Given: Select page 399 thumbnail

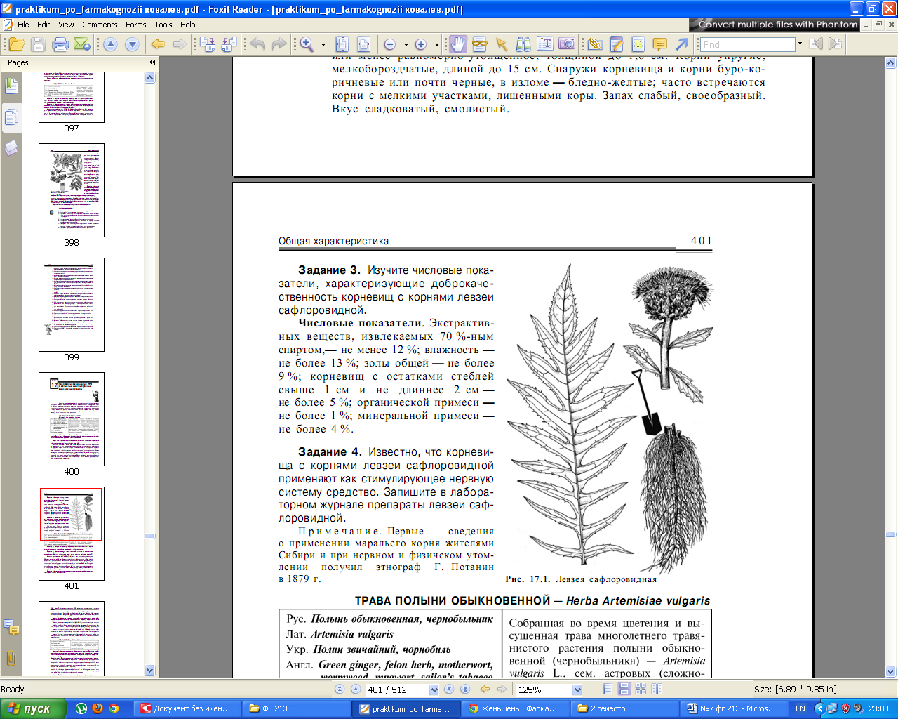Looking at the screenshot, I should coord(72,305).
